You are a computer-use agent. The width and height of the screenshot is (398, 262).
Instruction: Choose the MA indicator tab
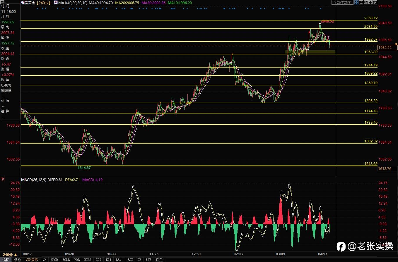click(44, 260)
